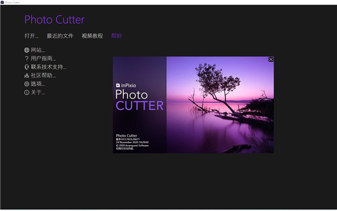The image size is (337, 211).
Task: Open the 打开... tab
Action: point(31,36)
